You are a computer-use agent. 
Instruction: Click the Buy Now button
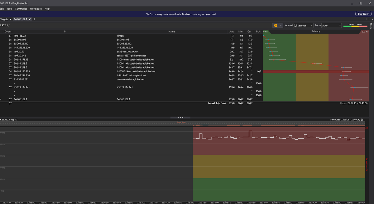click(x=363, y=14)
